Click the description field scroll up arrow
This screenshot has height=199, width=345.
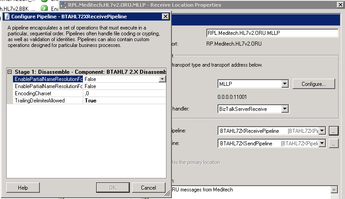pos(334,190)
